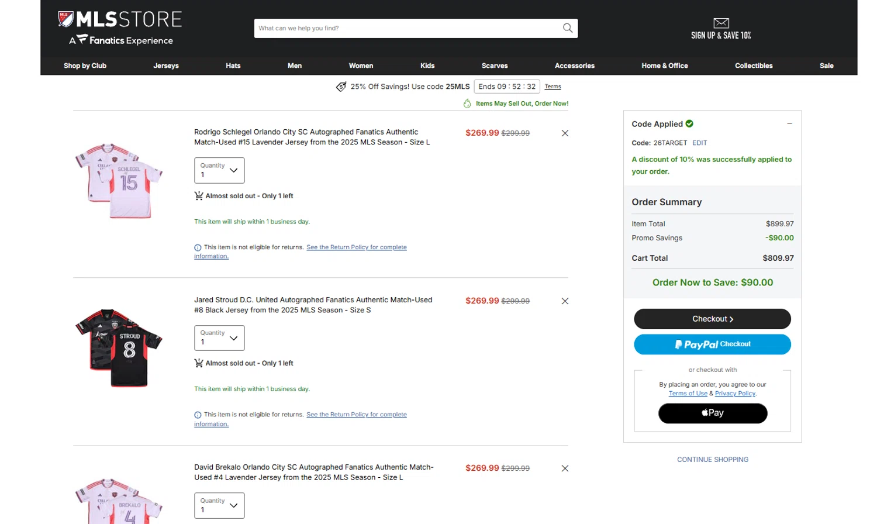This screenshot has height=524, width=877.
Task: Edit the applied promo code
Action: (700, 143)
